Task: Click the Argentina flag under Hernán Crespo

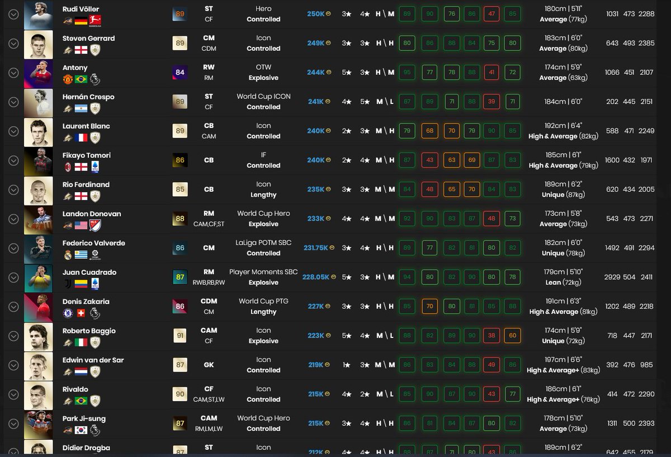Action: [x=81, y=108]
